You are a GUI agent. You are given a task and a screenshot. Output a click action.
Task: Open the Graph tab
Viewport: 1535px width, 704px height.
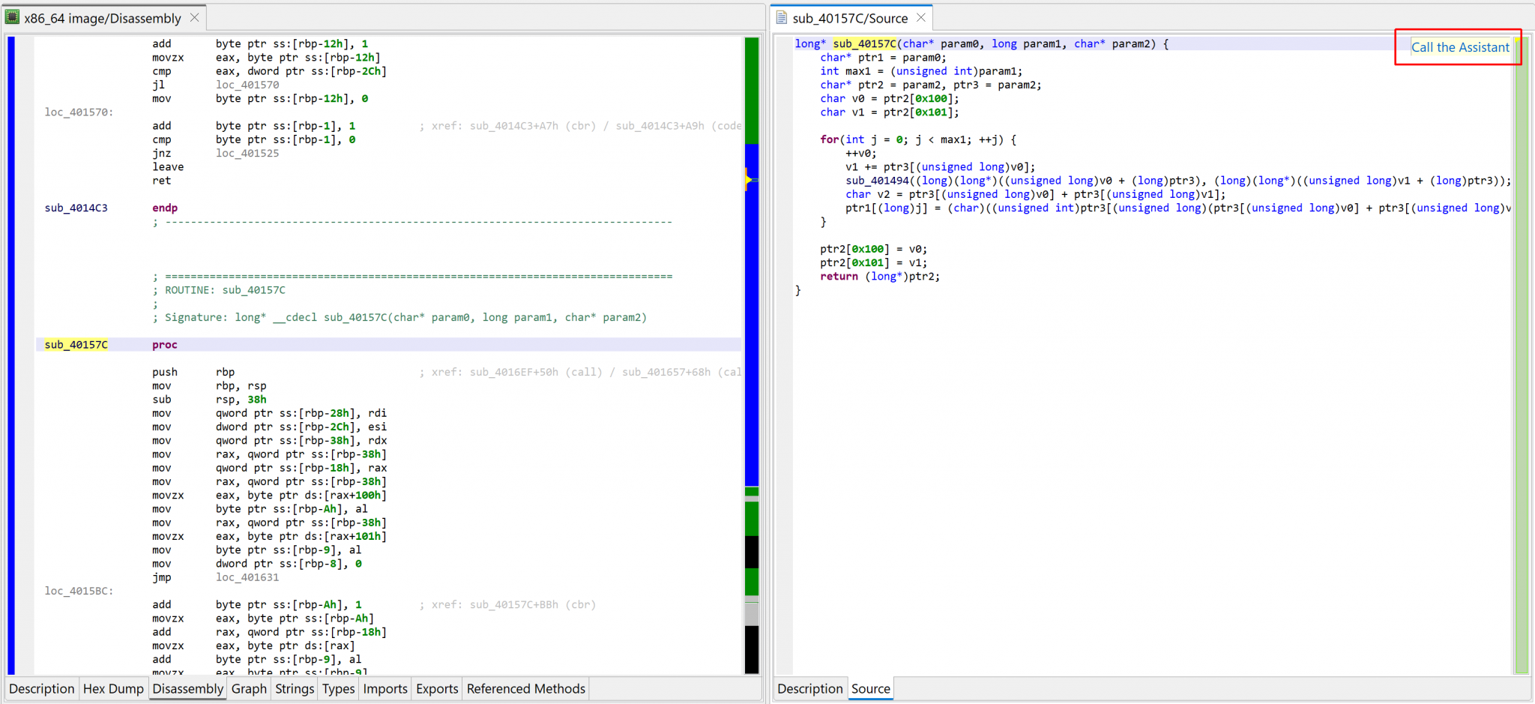pyautogui.click(x=249, y=688)
